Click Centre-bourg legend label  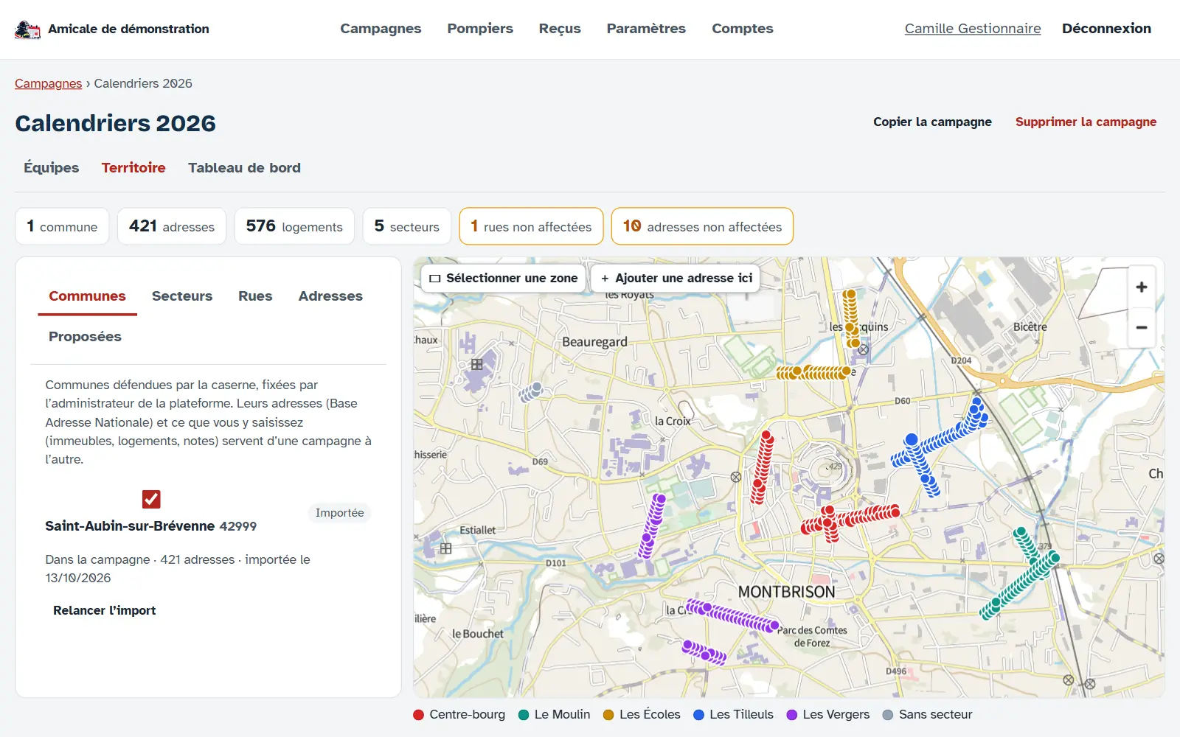click(x=468, y=715)
